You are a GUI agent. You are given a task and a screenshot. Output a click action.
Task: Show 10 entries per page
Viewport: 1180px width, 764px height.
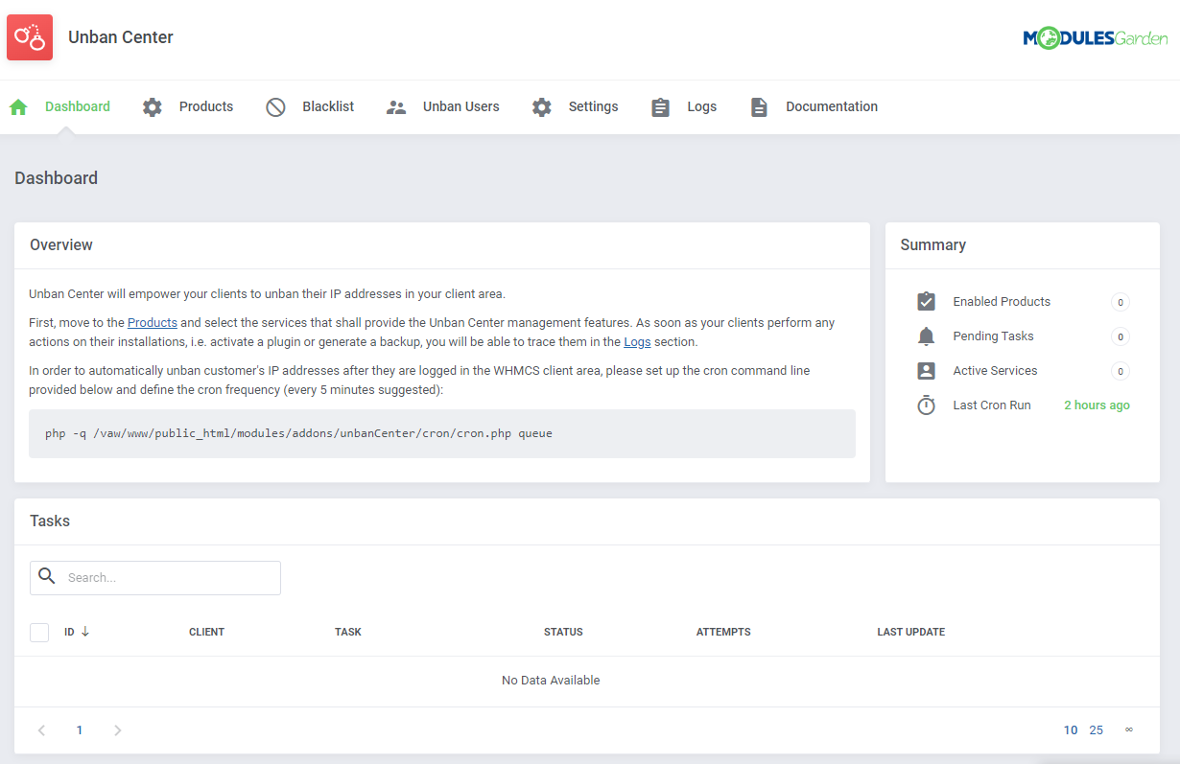click(x=1071, y=730)
